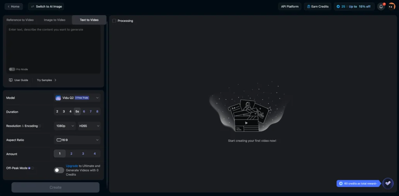Open the User Guide book icon
Screen dimensions: 399x196
11,80
